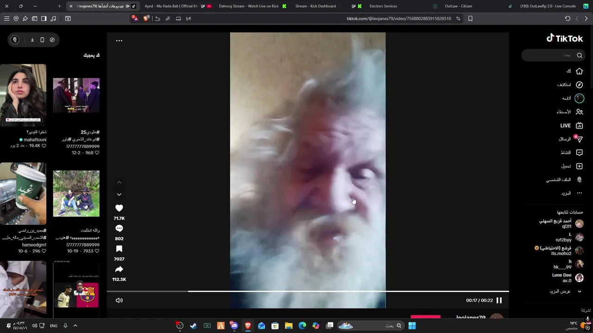Open the music playlist icon
The image size is (593, 333).
pos(53,18)
